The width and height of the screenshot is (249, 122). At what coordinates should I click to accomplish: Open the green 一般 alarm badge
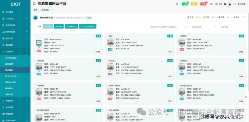pyautogui.click(x=185, y=4)
